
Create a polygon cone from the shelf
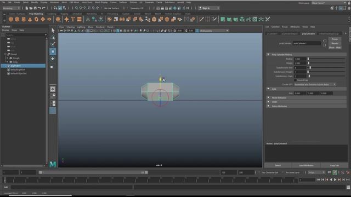pyautogui.click(x=30, y=20)
